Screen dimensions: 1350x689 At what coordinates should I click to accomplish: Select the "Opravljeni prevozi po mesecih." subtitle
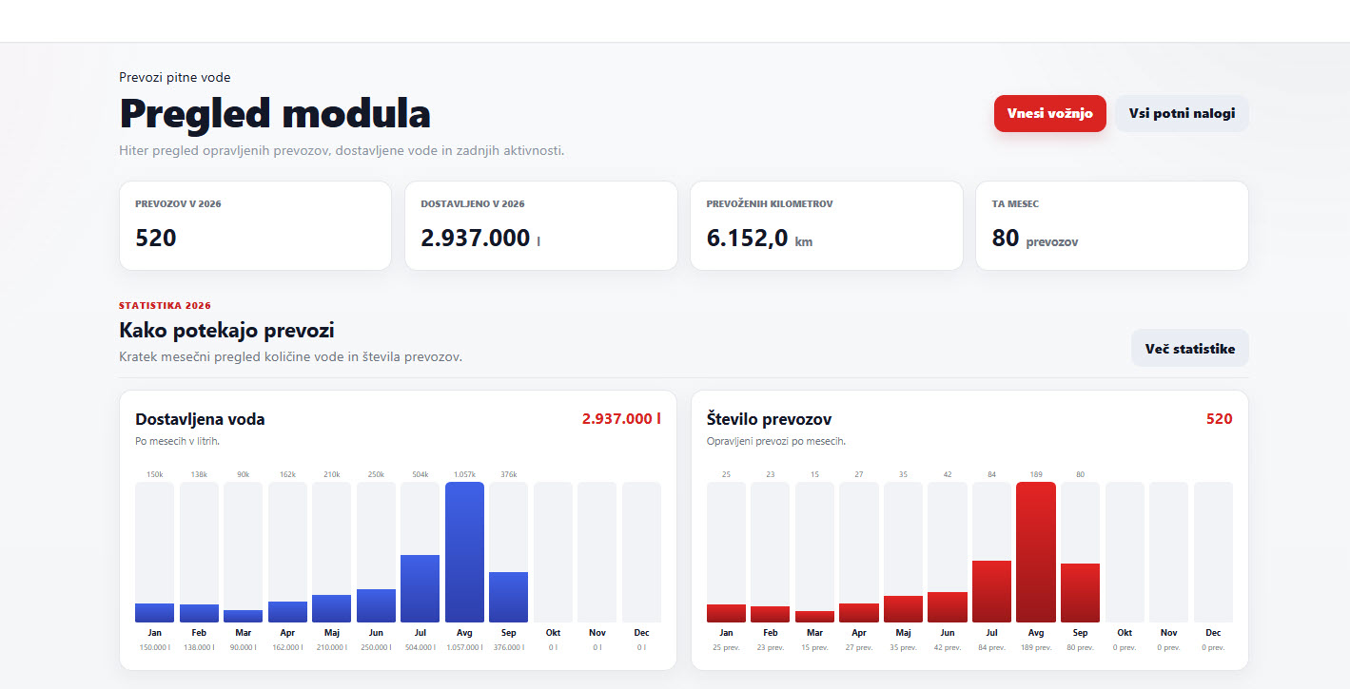pyautogui.click(x=776, y=441)
